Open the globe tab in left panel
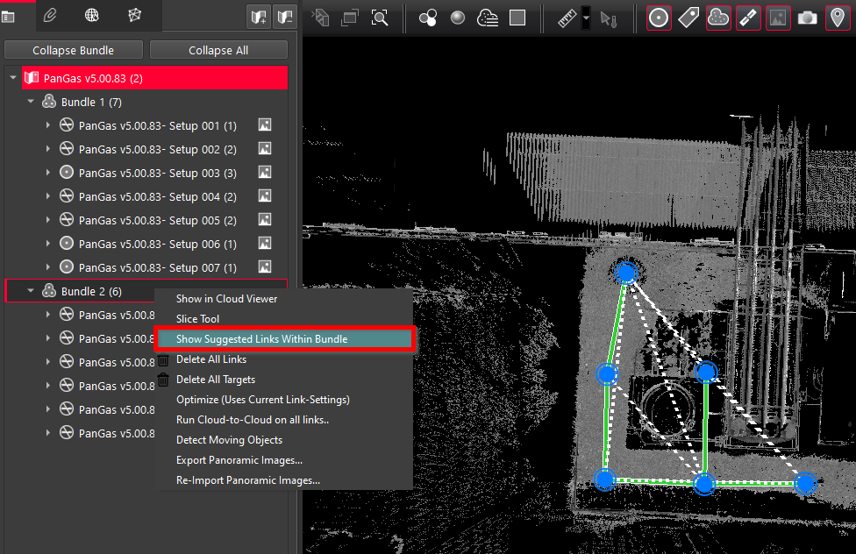Screen dimensions: 856x554 coord(92,15)
